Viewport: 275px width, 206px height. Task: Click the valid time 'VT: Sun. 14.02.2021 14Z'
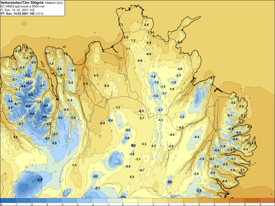(x=18, y=13)
